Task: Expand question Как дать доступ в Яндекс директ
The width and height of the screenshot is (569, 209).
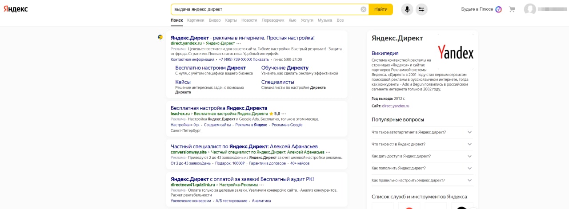Action: click(x=422, y=156)
